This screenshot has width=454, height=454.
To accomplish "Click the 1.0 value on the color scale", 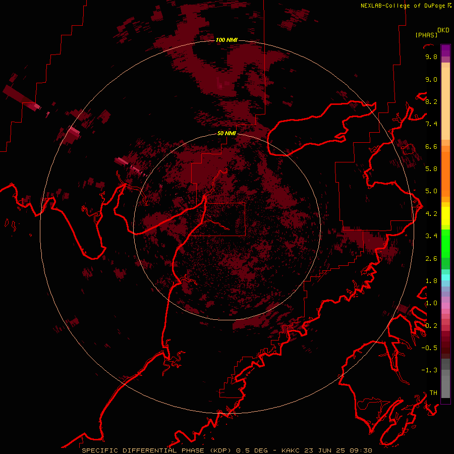I will [x=431, y=303].
